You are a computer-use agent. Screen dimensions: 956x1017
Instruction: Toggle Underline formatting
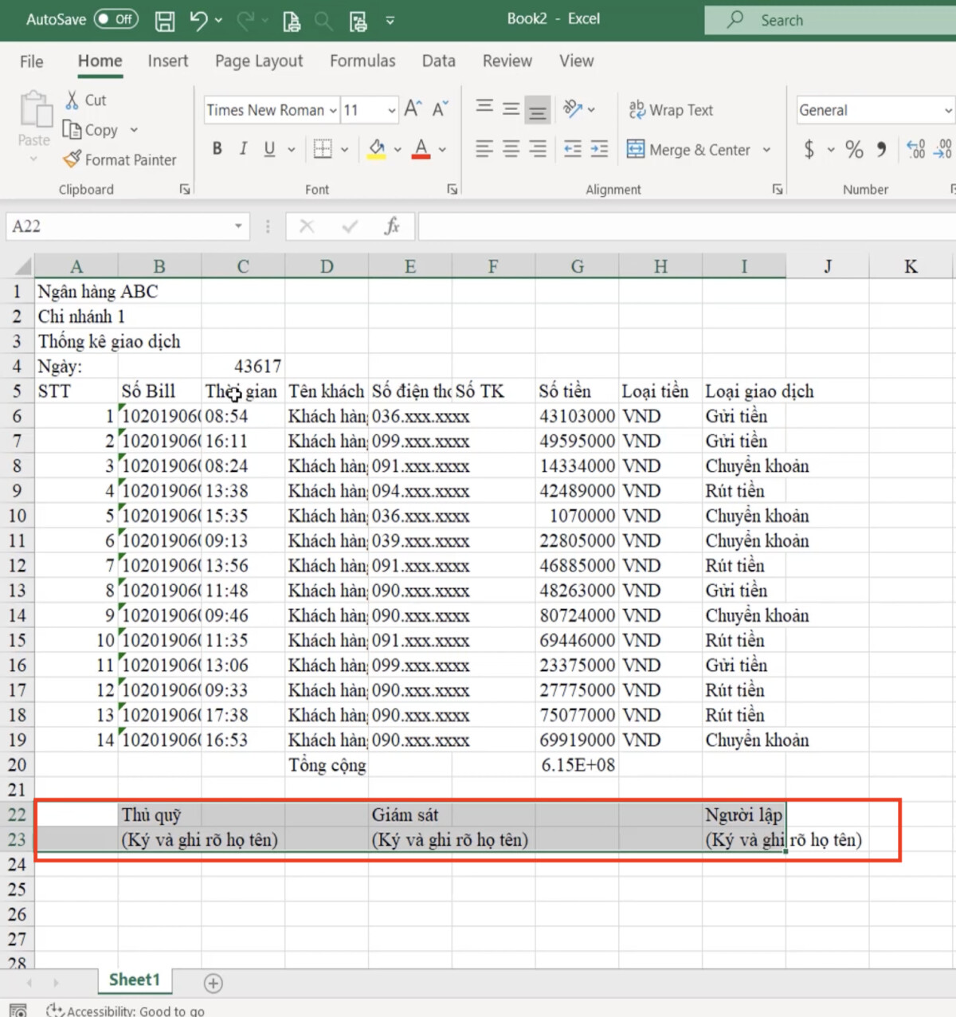[269, 149]
